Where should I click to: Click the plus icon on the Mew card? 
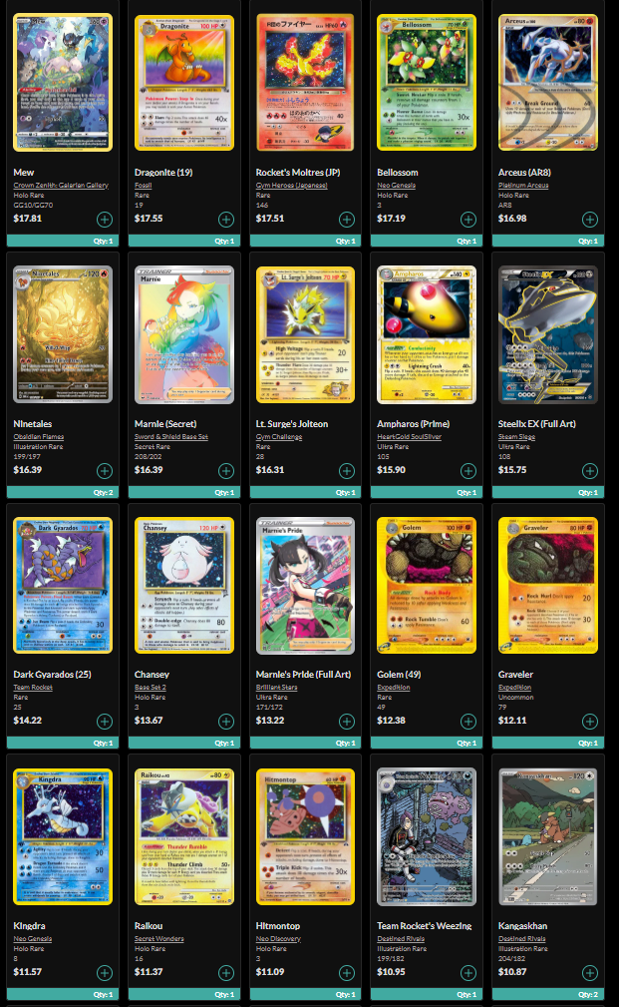coord(105,220)
